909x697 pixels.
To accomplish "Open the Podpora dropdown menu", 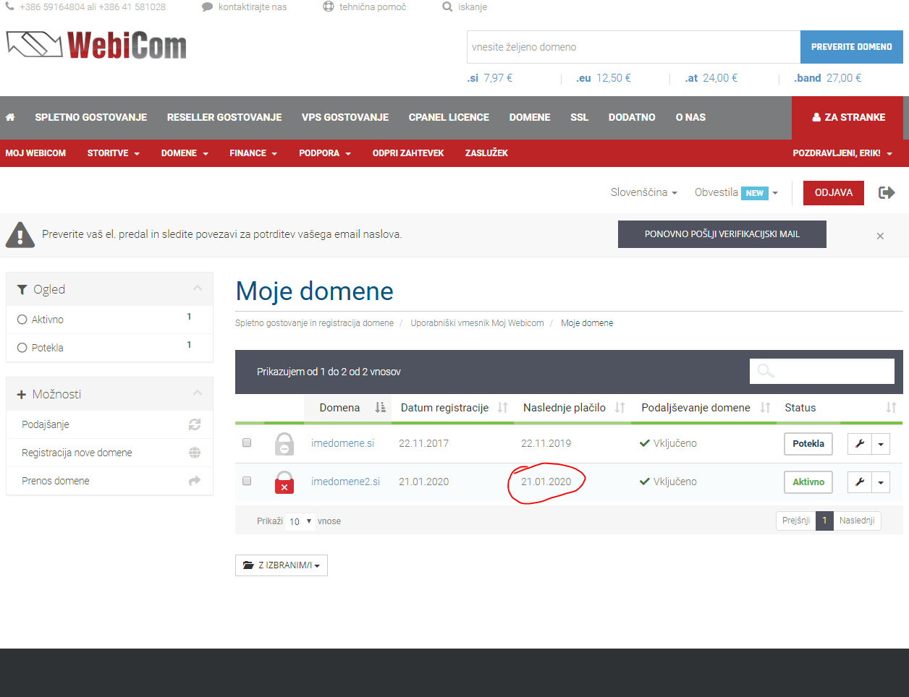I will pos(325,153).
